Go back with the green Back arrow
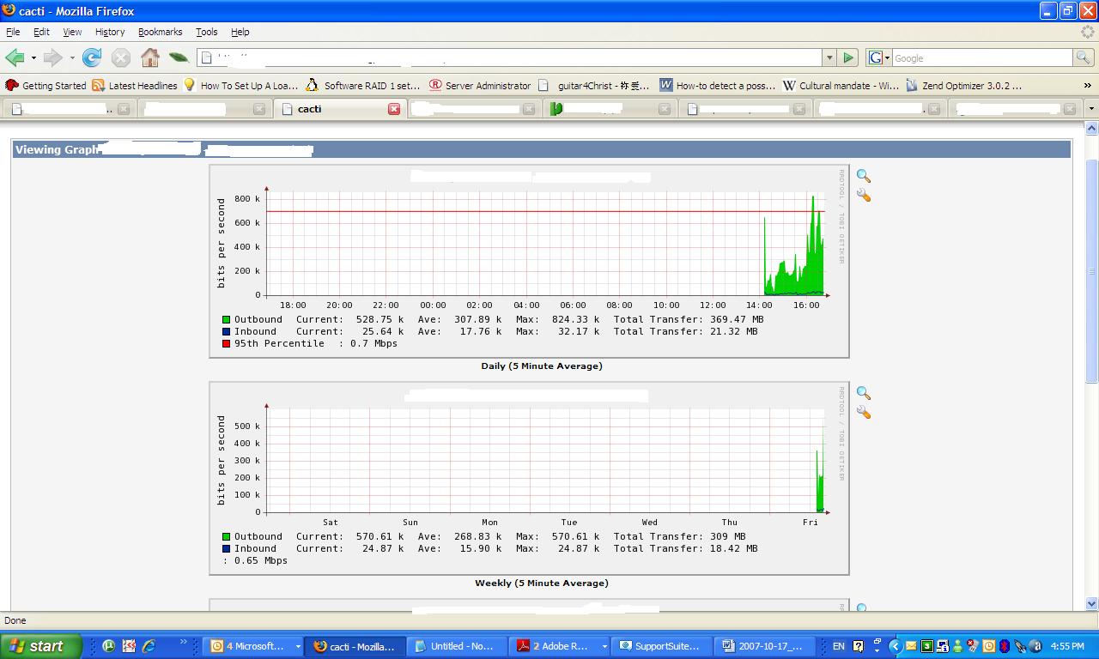The width and height of the screenshot is (1099, 659). pos(15,57)
